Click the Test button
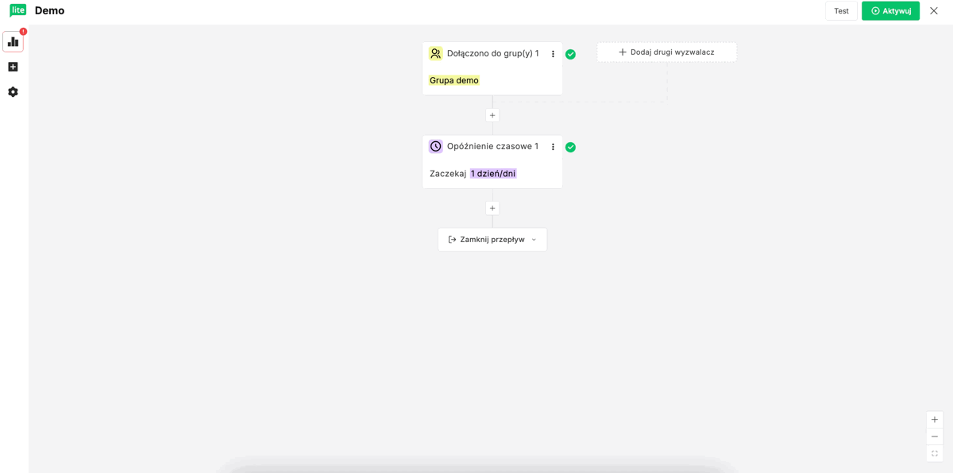Viewport: 953px width, 473px height. [841, 11]
